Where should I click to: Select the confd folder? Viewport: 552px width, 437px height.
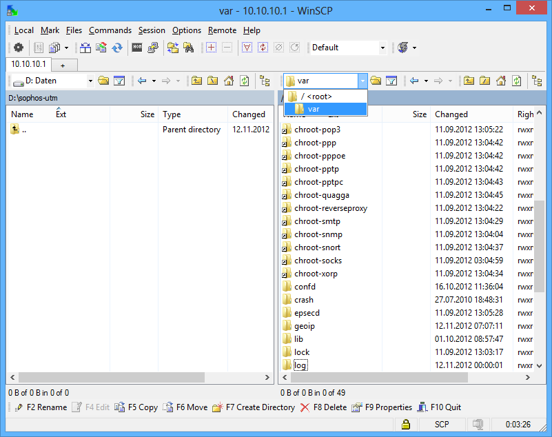(x=305, y=287)
